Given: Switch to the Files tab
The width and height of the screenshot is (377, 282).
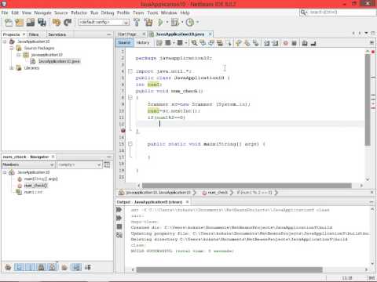Looking at the screenshot, I should click(x=34, y=34).
